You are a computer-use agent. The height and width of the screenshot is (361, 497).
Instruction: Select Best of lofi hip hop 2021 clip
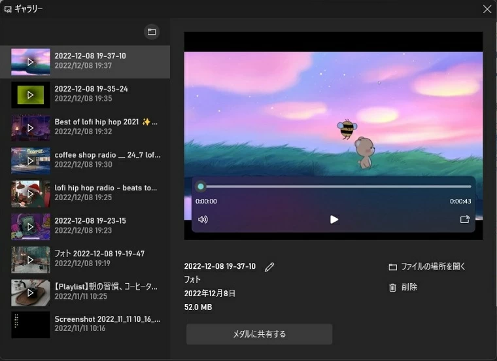[85, 128]
